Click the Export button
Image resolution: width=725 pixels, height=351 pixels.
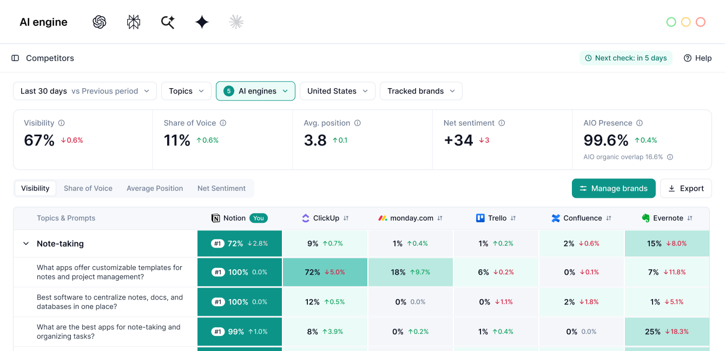point(686,188)
